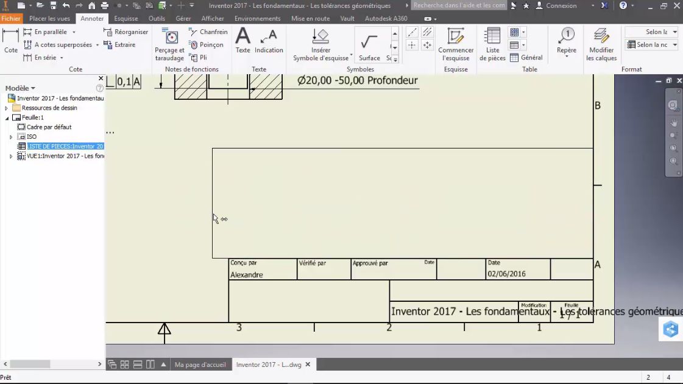683x384 pixels.
Task: Open the Afficher ribbon tab
Action: point(213,18)
